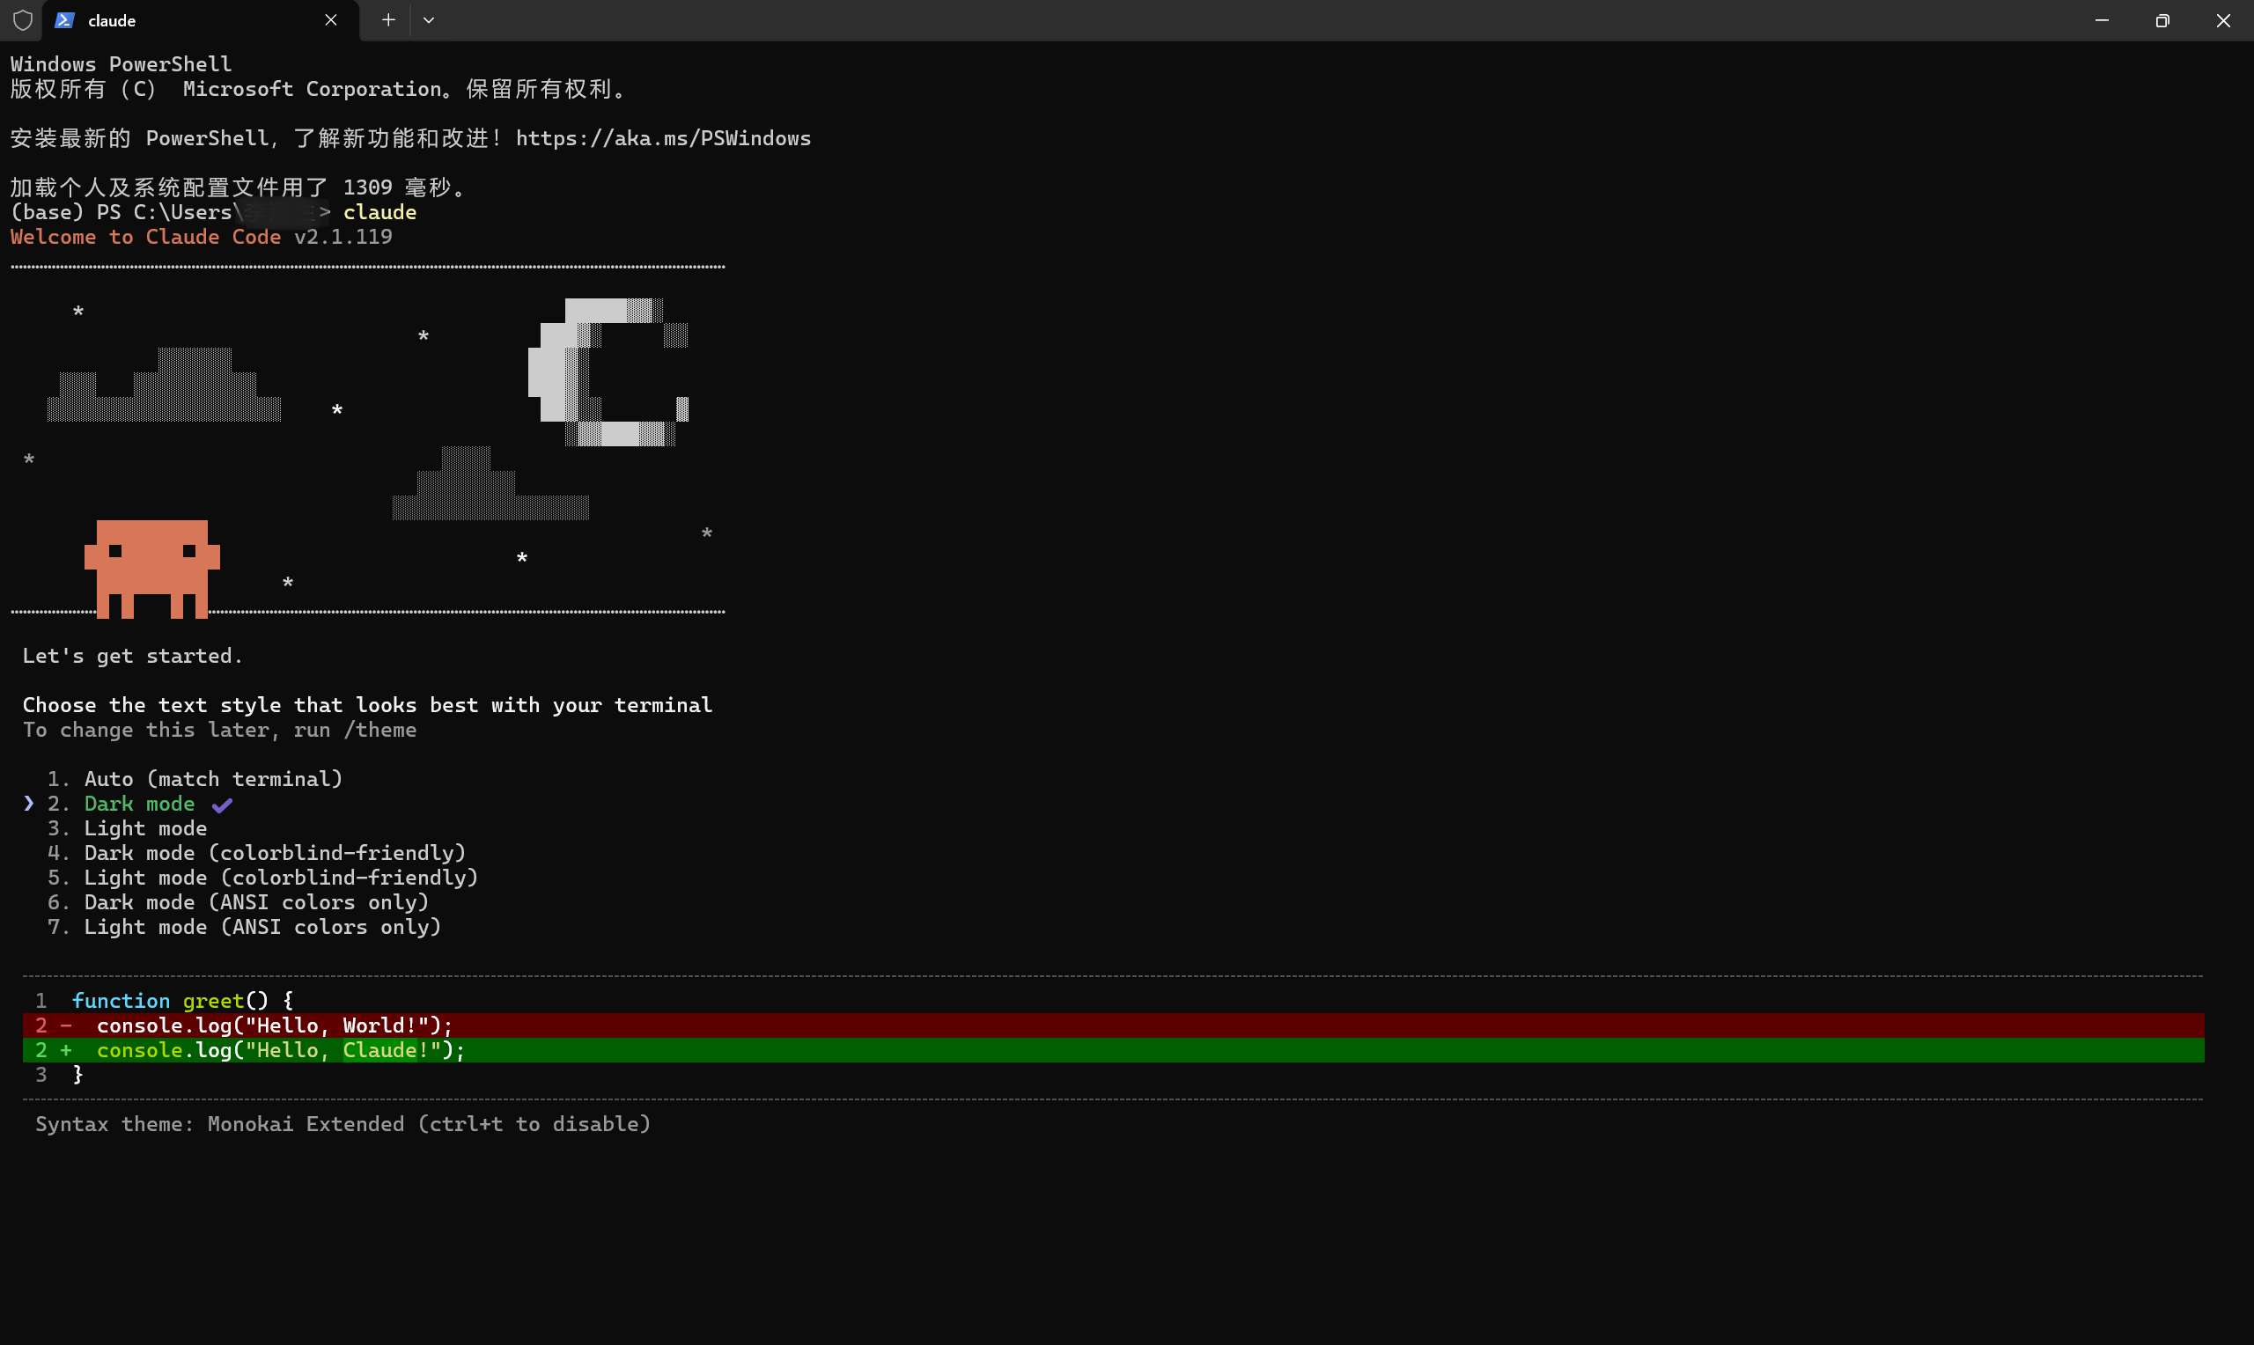Pick Dark mode (ANSI colors only)

click(255, 903)
